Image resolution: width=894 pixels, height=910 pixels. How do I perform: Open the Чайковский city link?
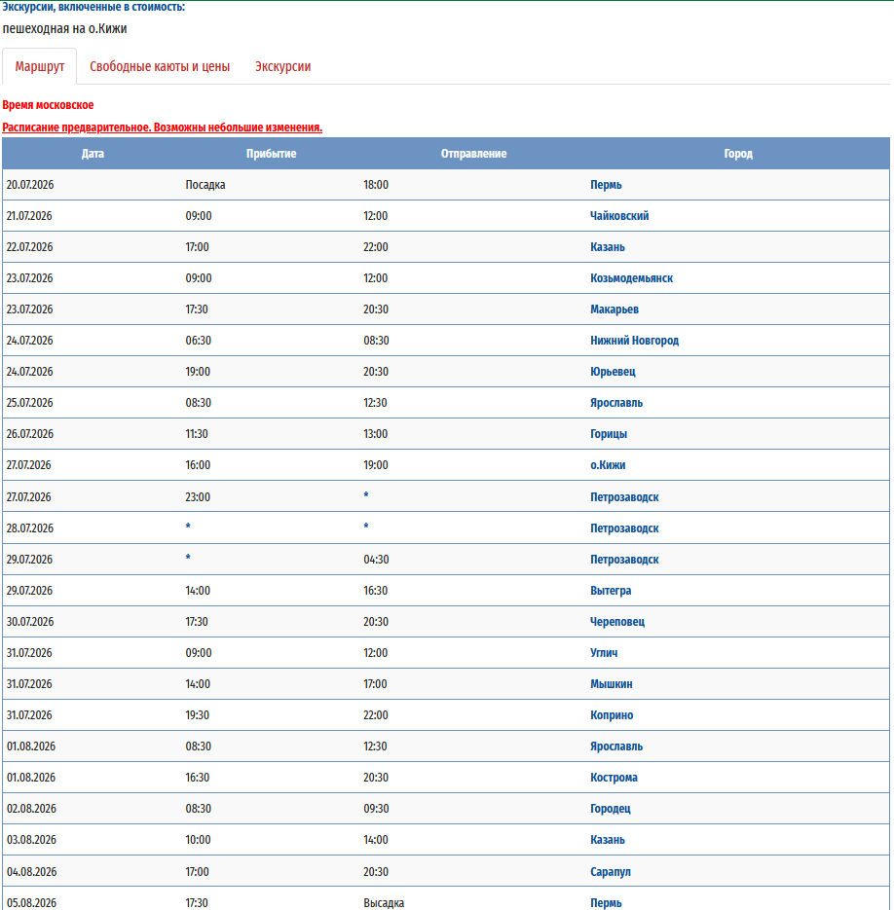pyautogui.click(x=619, y=216)
